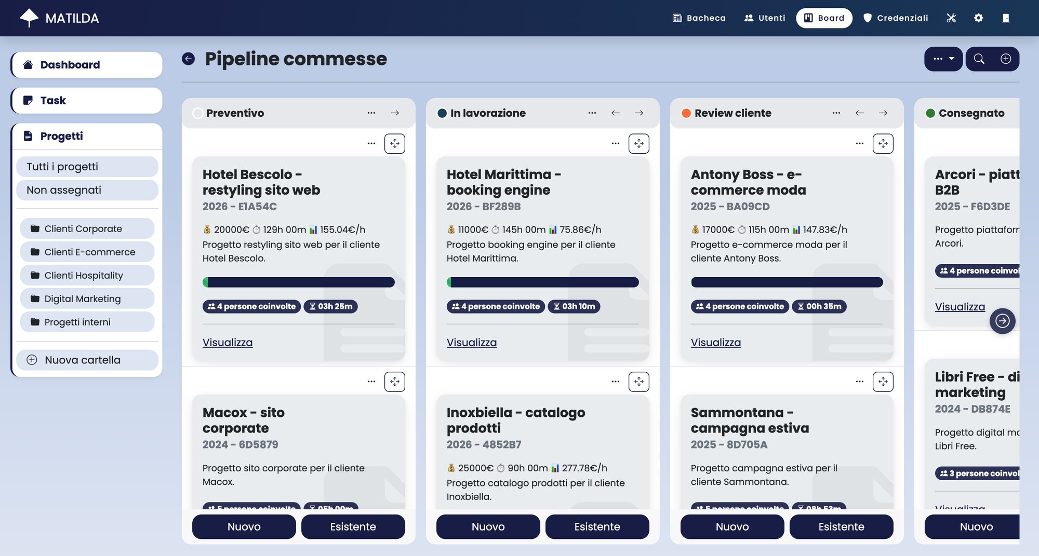Open Preventivo column options menu
1039x556 pixels.
(x=371, y=113)
